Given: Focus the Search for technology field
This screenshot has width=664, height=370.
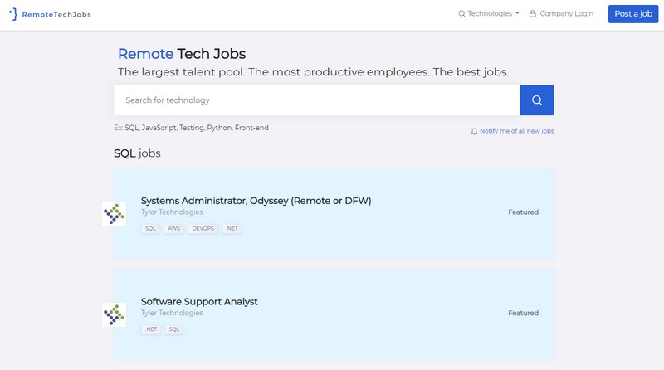Looking at the screenshot, I should 317,100.
